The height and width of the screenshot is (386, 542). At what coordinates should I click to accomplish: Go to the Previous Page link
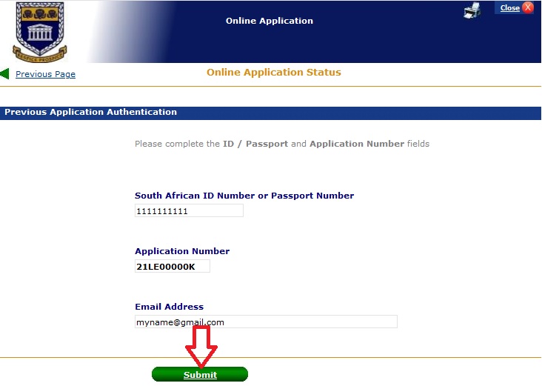coord(45,74)
